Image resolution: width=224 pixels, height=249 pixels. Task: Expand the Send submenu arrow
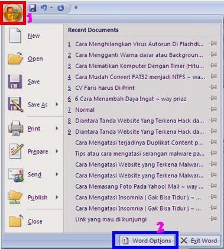(x=57, y=174)
